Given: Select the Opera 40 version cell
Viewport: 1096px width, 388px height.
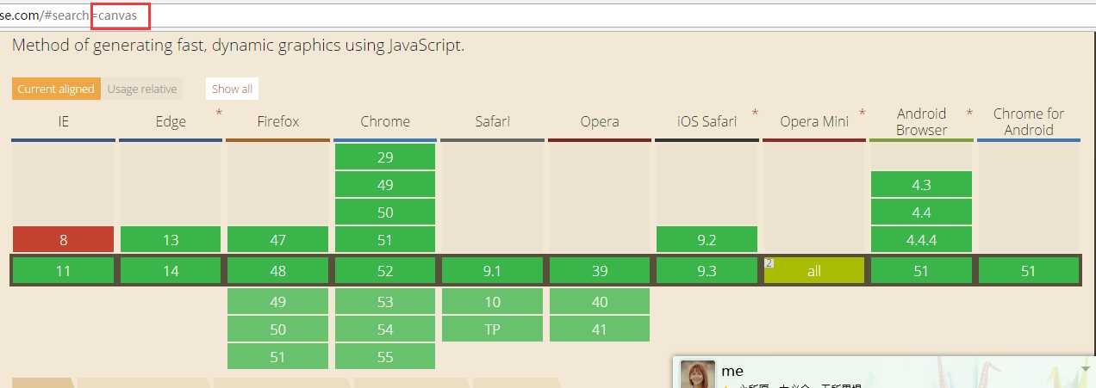Looking at the screenshot, I should [600, 301].
